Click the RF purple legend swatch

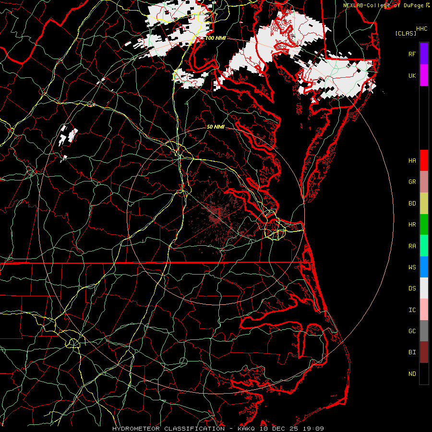coord(424,54)
